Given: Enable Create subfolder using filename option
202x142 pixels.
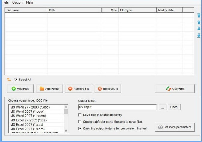Looking at the screenshot, I should click(x=80, y=122).
